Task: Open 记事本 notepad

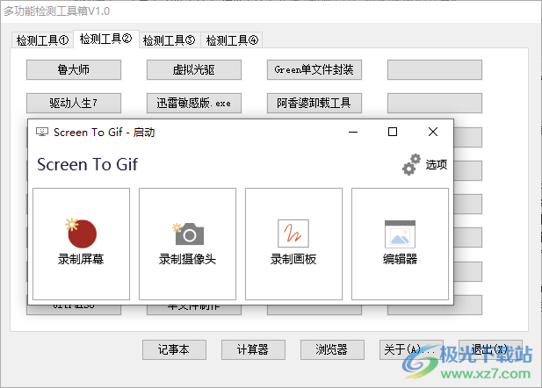Action: point(174,349)
